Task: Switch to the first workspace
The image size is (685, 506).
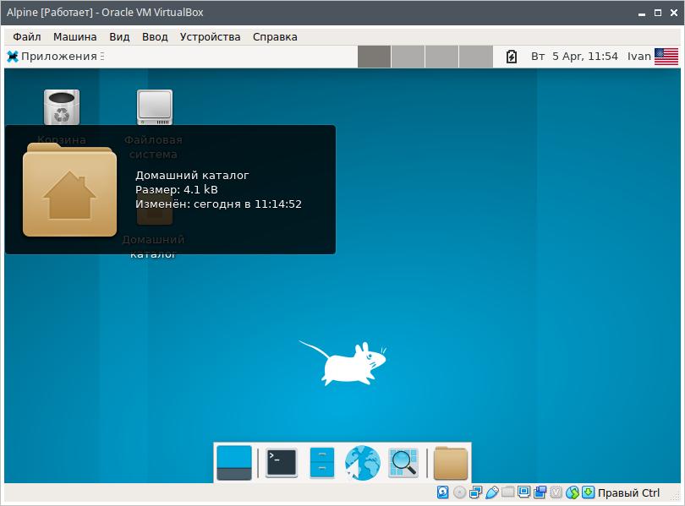Action: pyautogui.click(x=374, y=57)
